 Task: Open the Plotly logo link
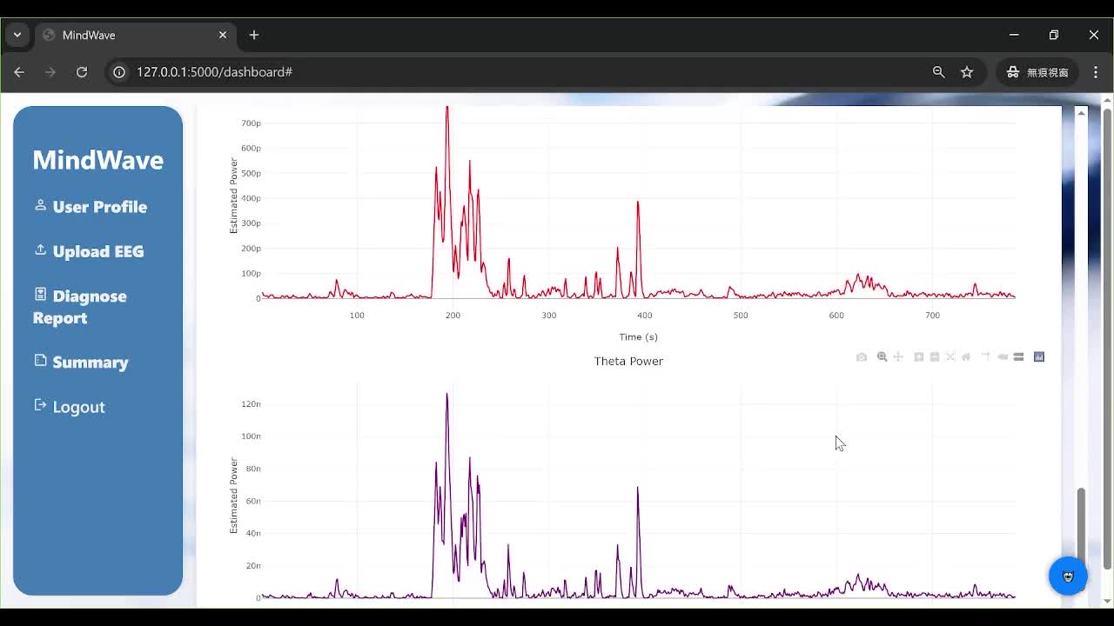pos(1038,357)
